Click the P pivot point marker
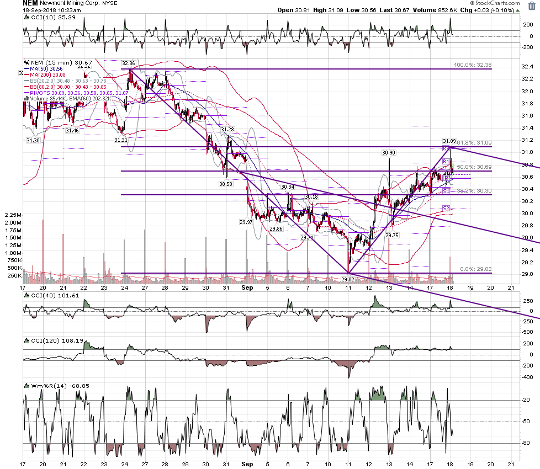 click(x=446, y=178)
